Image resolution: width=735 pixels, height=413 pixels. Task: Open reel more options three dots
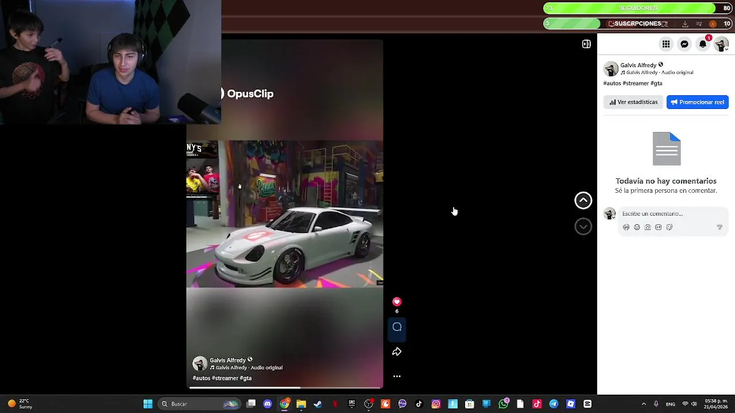pyautogui.click(x=397, y=376)
